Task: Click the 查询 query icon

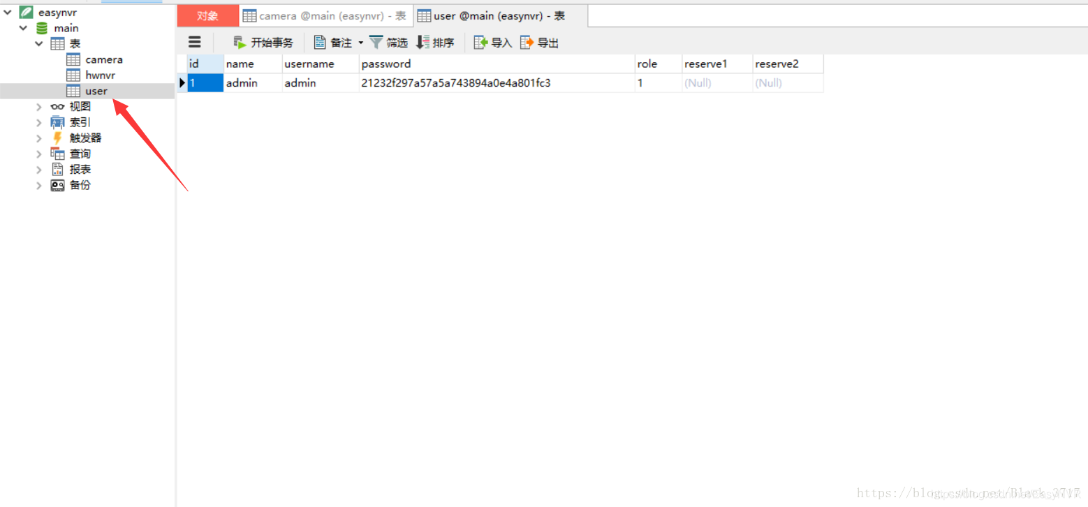Action: point(57,154)
